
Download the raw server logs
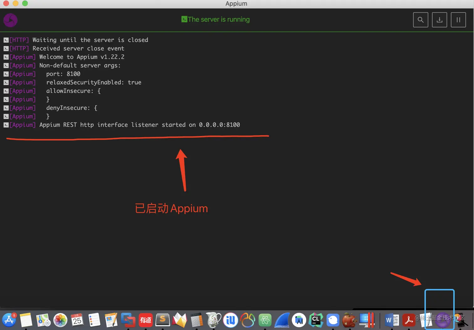click(x=439, y=20)
